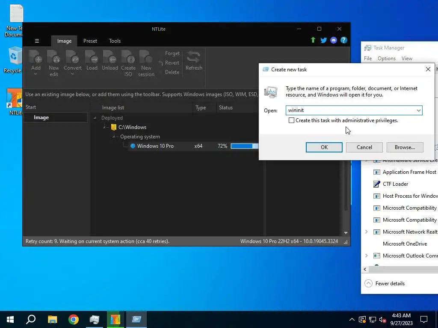Expand the Convert button dropdown arrow
This screenshot has height=328, width=438.
(x=72, y=74)
